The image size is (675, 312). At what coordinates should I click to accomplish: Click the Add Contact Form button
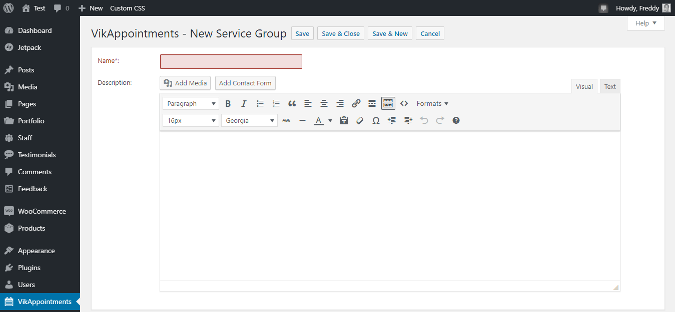(x=245, y=83)
